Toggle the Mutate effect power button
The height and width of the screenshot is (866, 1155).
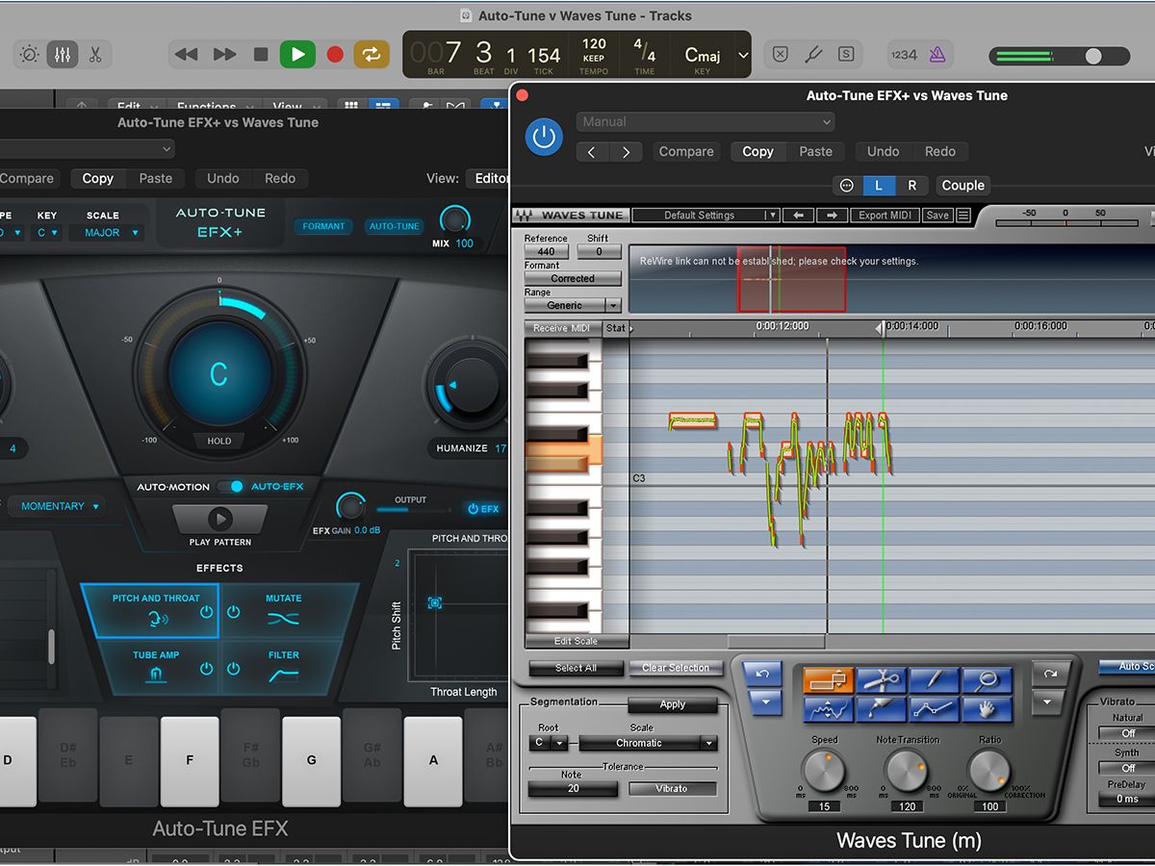coord(233,612)
